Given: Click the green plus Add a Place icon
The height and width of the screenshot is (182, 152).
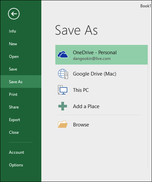Looking at the screenshot, I should coord(63,106).
